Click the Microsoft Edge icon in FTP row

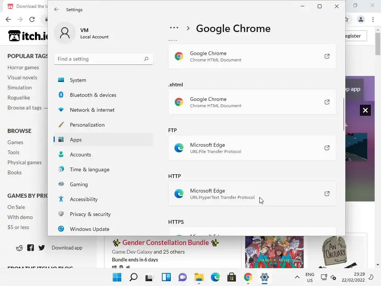[179, 148]
